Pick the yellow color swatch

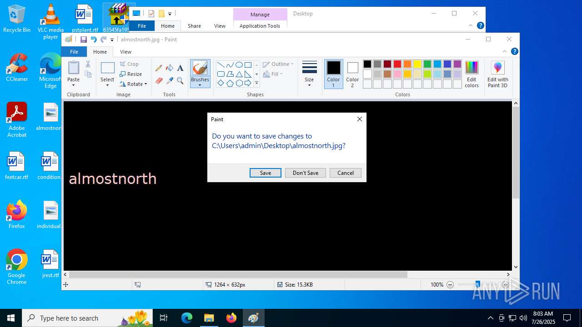tap(417, 64)
